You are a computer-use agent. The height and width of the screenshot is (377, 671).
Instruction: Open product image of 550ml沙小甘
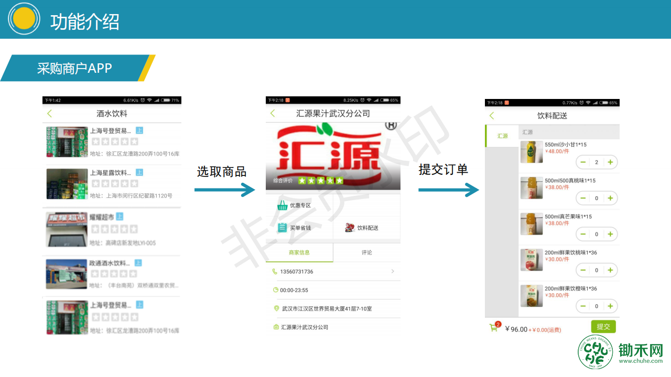[x=532, y=152]
